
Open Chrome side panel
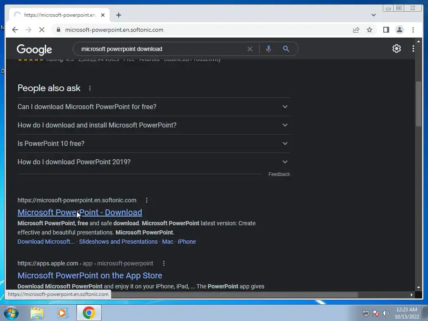click(386, 30)
